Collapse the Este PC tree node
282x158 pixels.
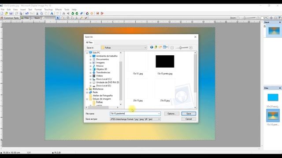87,53
